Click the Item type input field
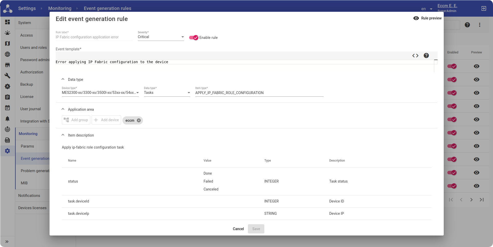This screenshot has height=247, width=493. click(x=259, y=93)
